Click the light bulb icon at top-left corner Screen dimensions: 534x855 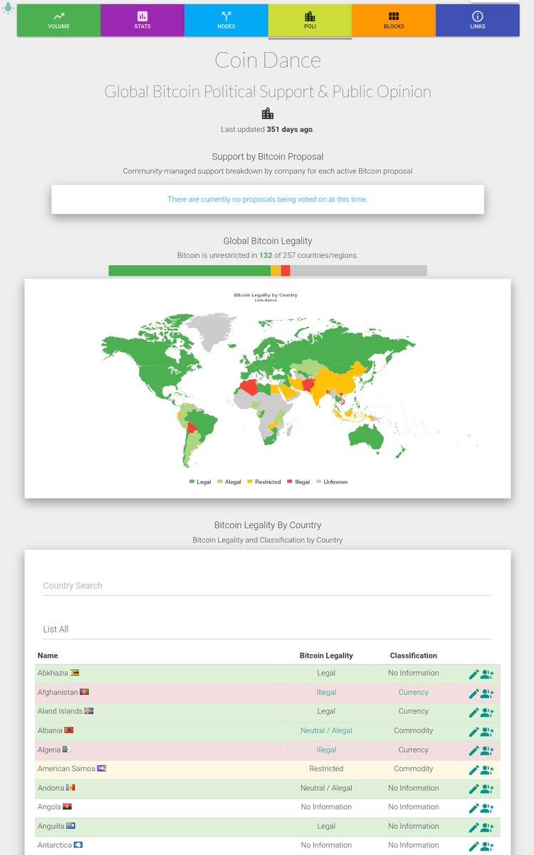(x=7, y=7)
